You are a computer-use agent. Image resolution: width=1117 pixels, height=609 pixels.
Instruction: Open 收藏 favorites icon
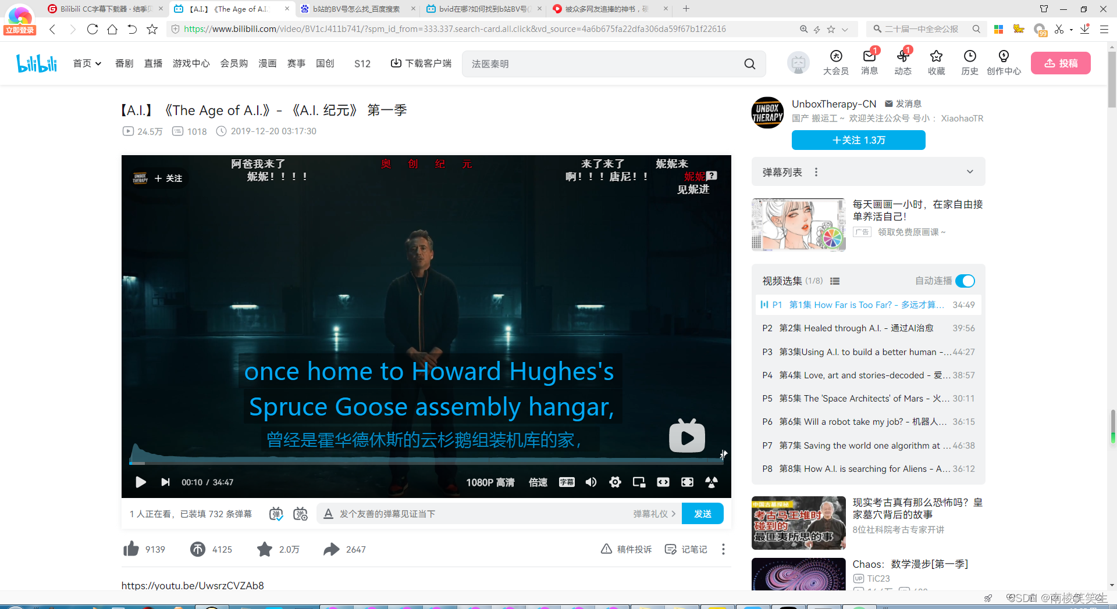pyautogui.click(x=936, y=63)
